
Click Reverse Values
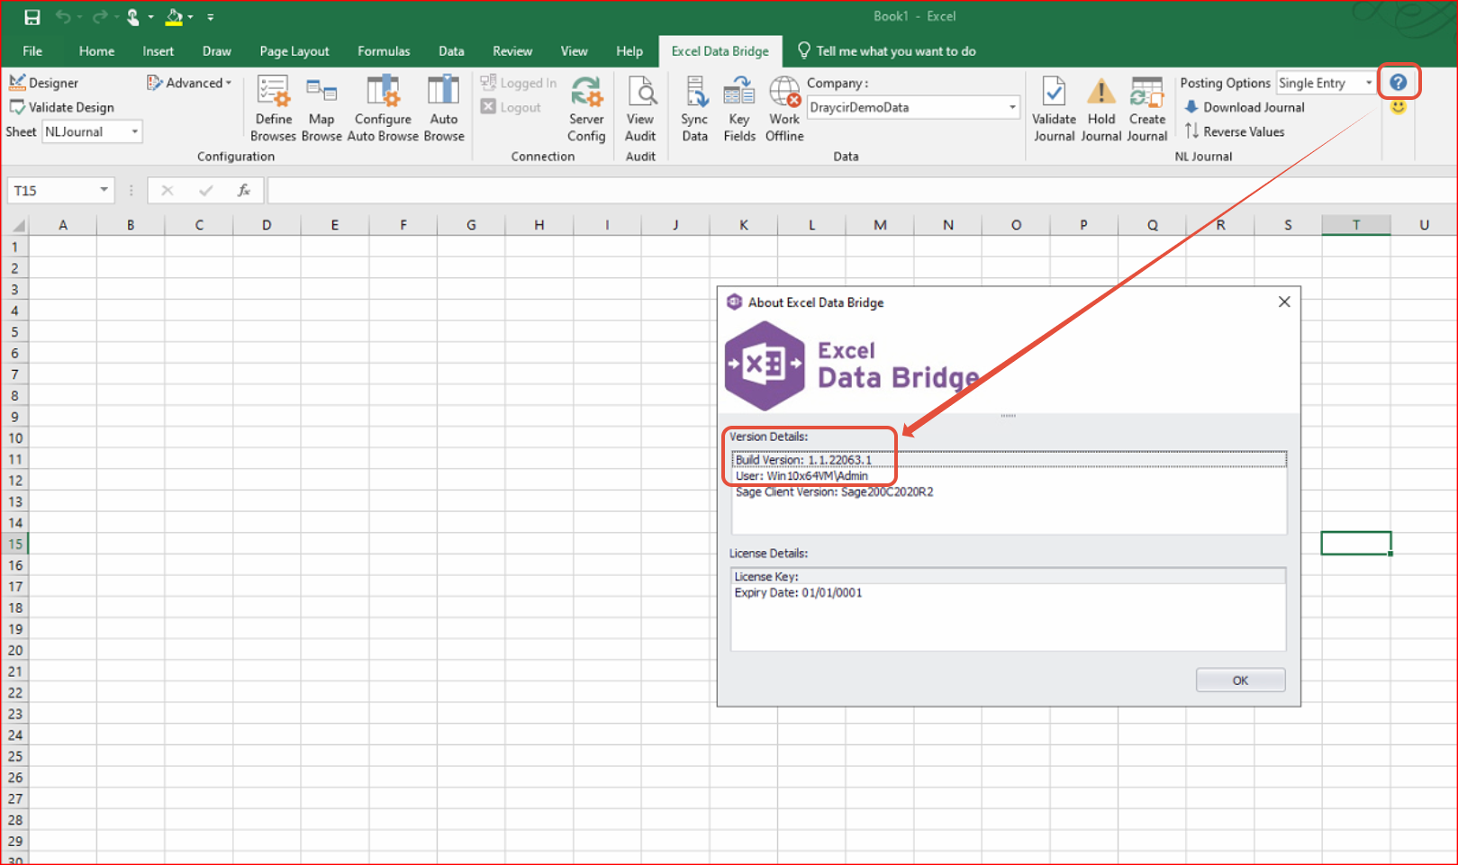(x=1234, y=131)
